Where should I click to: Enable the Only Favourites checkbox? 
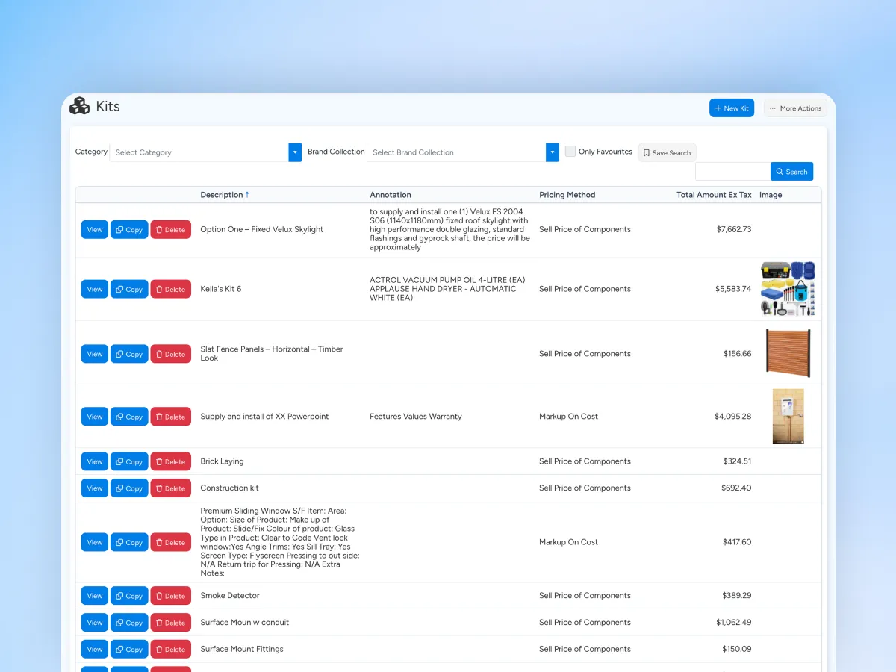pyautogui.click(x=570, y=152)
